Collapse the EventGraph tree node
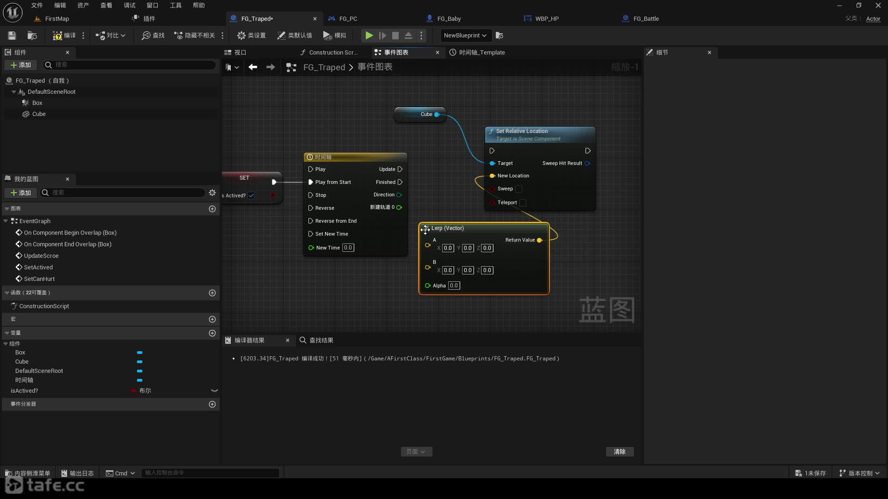Image resolution: width=888 pixels, height=499 pixels. 6,221
